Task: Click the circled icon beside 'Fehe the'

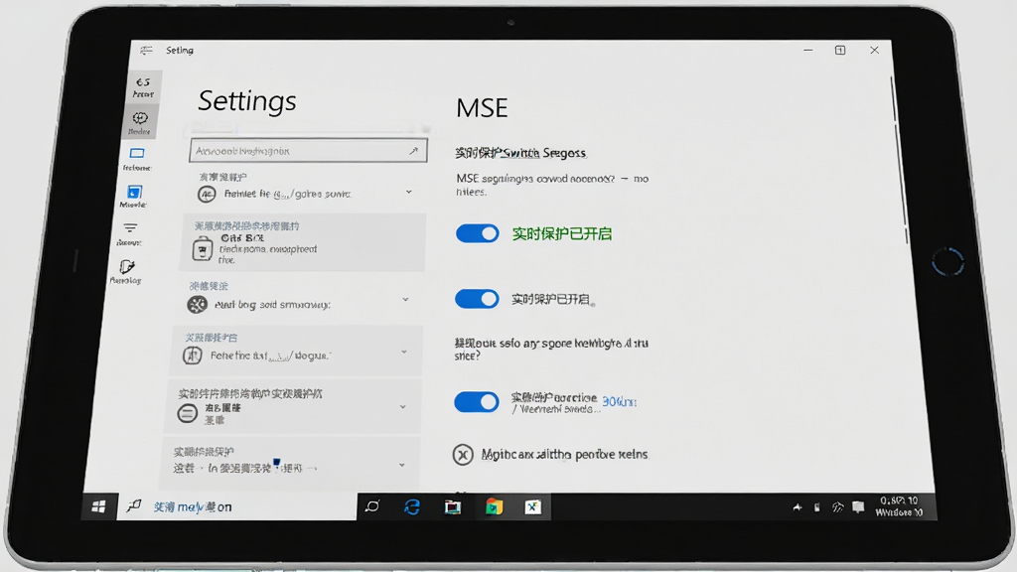Action: (192, 355)
